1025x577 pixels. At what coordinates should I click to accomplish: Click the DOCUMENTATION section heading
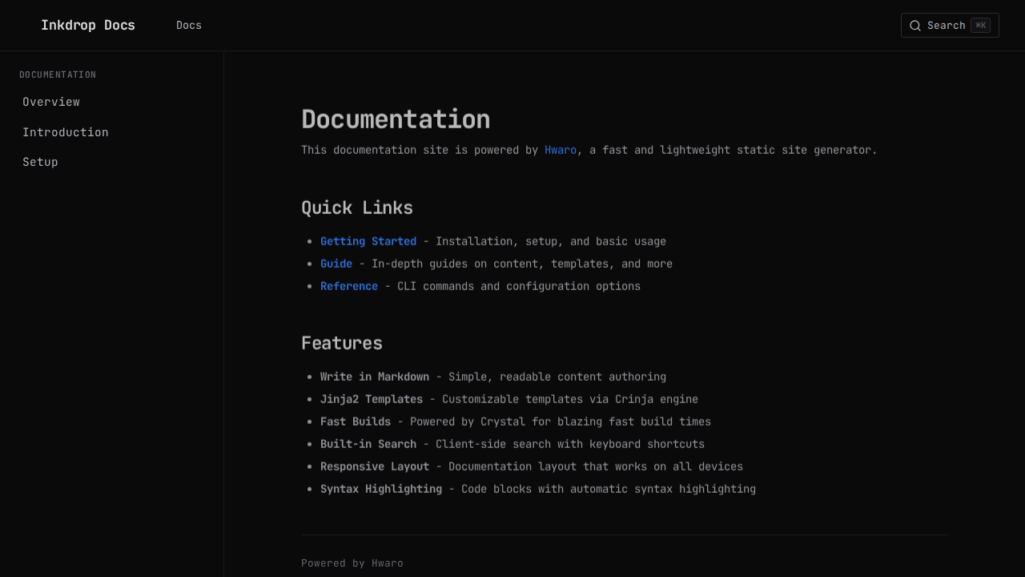(57, 75)
